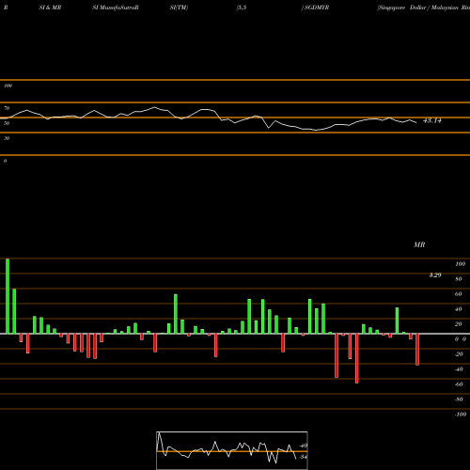This screenshot has width=470, height=470.
Task: Open the mini overview chart thumbnail
Action: point(232,450)
